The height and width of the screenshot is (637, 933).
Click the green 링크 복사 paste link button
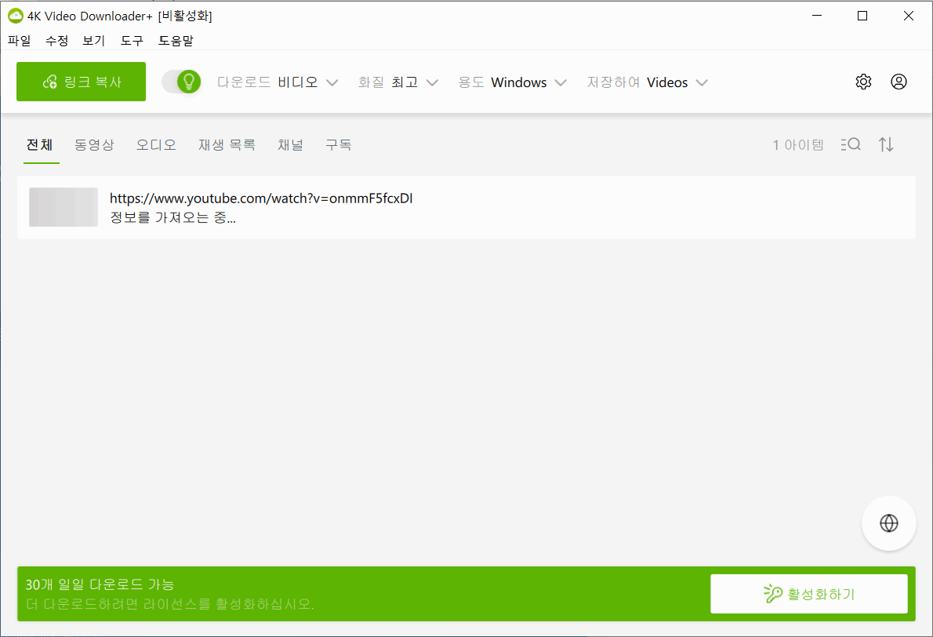click(81, 82)
